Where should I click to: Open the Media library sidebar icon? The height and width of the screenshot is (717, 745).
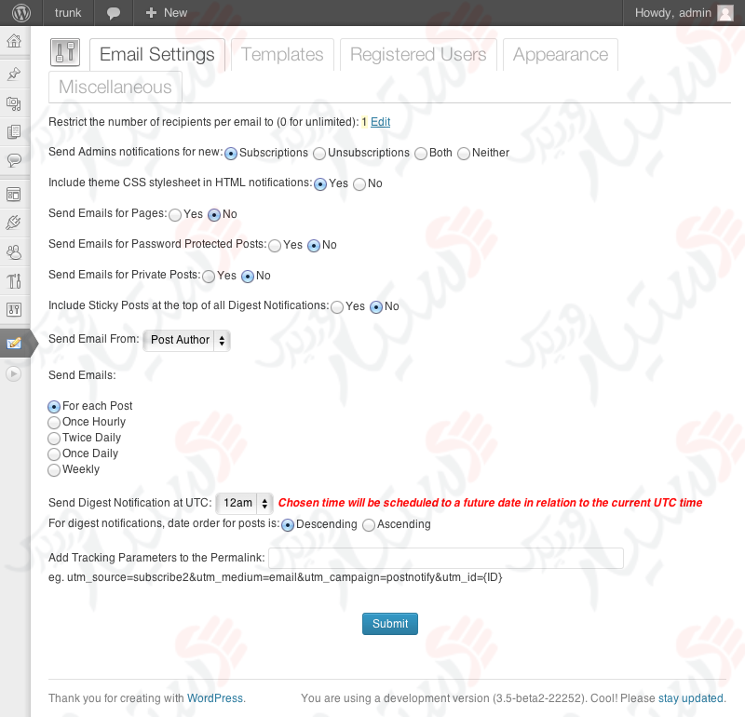tap(14, 103)
